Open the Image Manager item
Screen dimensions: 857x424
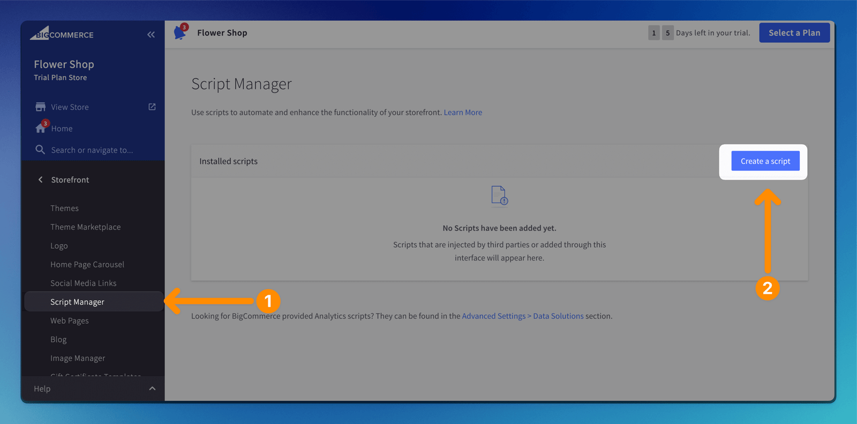(x=78, y=358)
